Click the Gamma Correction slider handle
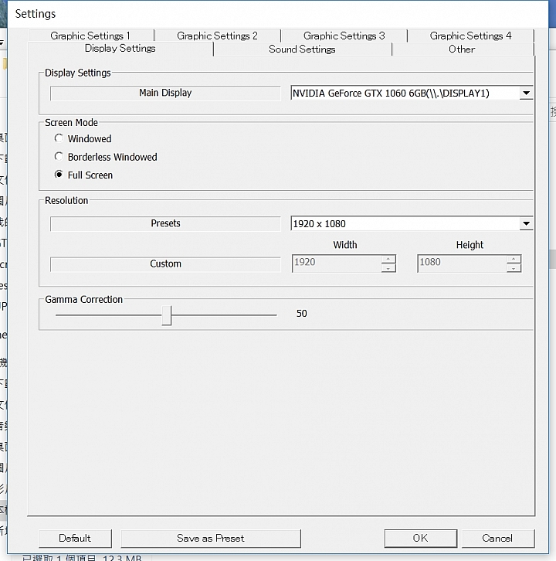This screenshot has height=561, width=556. coord(166,315)
